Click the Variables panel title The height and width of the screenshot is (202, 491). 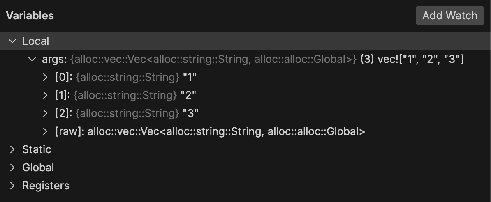30,16
